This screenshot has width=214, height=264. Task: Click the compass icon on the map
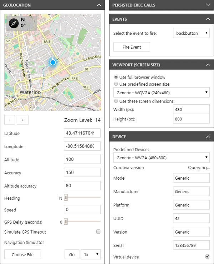pos(13,23)
